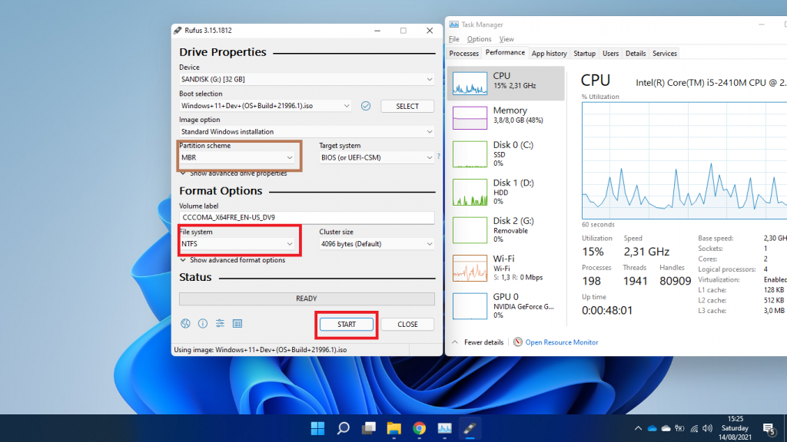Open Rufus application settings sliders icon

point(220,324)
